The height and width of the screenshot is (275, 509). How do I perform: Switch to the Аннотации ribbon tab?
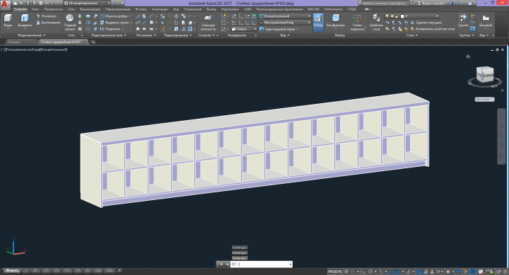(x=160, y=9)
